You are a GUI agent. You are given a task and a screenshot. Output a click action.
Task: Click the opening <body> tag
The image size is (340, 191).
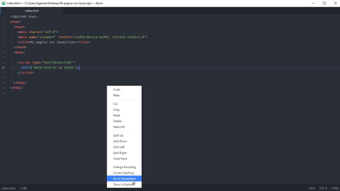pos(19,52)
